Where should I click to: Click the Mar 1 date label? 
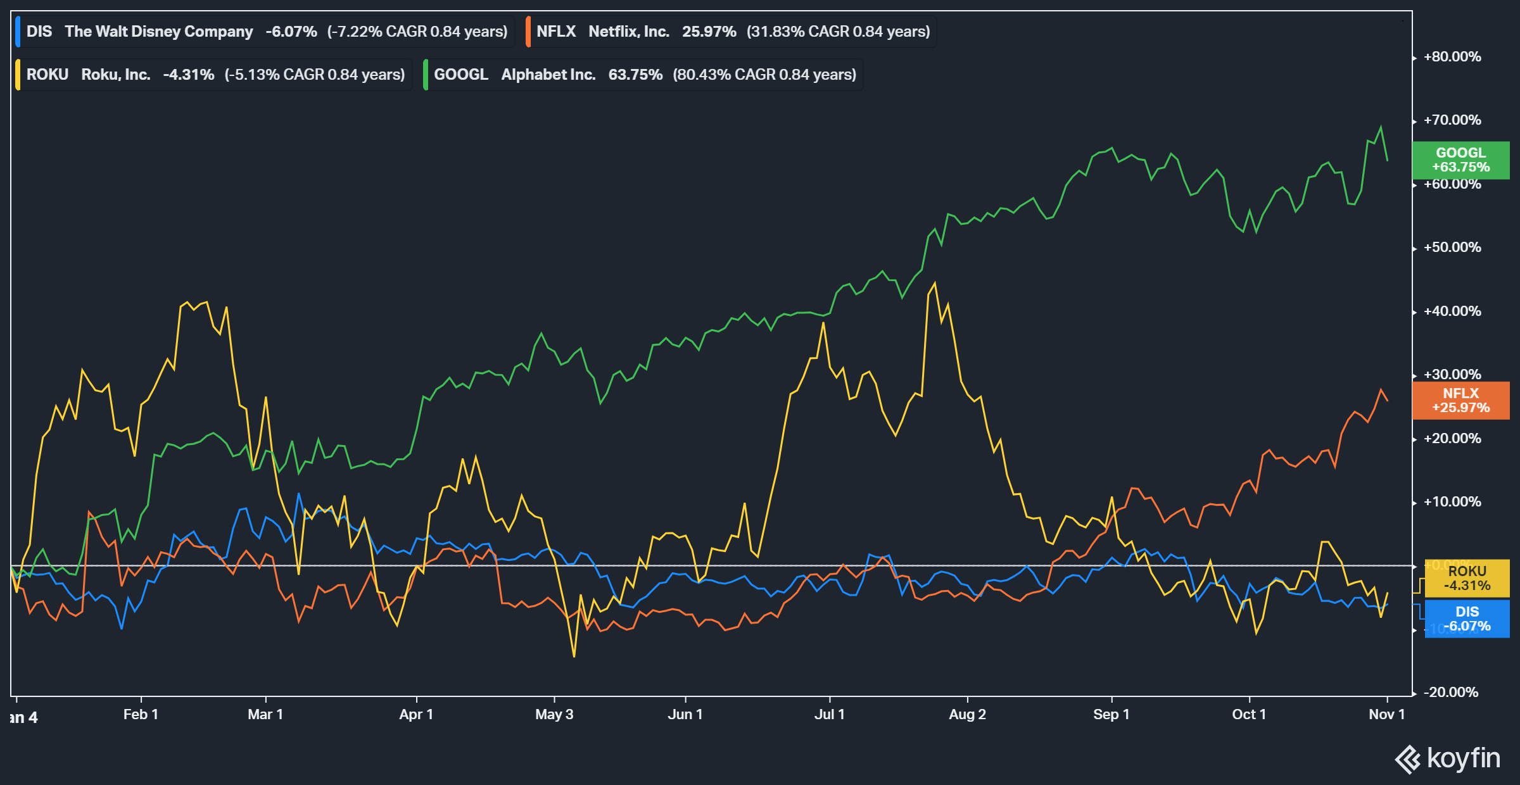pyautogui.click(x=265, y=715)
